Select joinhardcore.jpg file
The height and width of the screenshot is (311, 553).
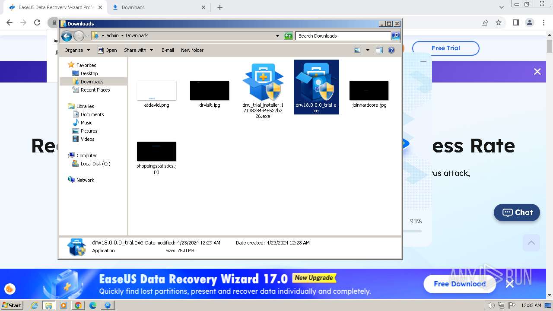[369, 94]
